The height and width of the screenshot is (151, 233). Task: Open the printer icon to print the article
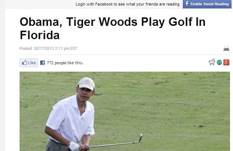[x=226, y=48]
